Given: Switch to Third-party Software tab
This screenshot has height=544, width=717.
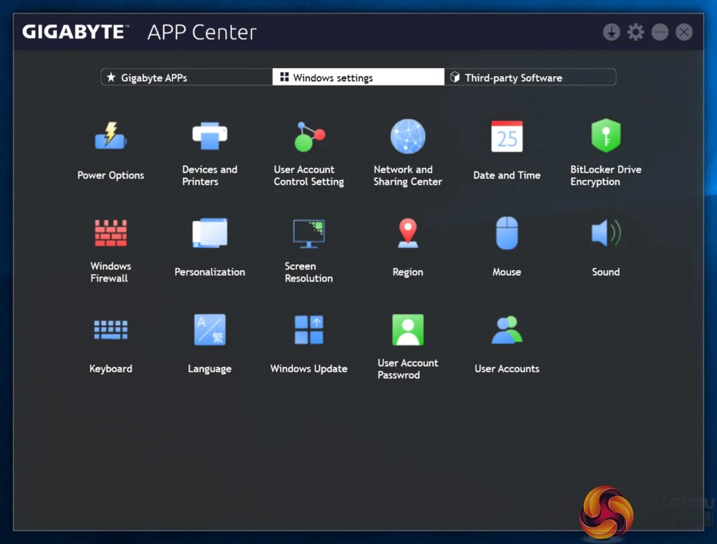Looking at the screenshot, I should click(530, 77).
